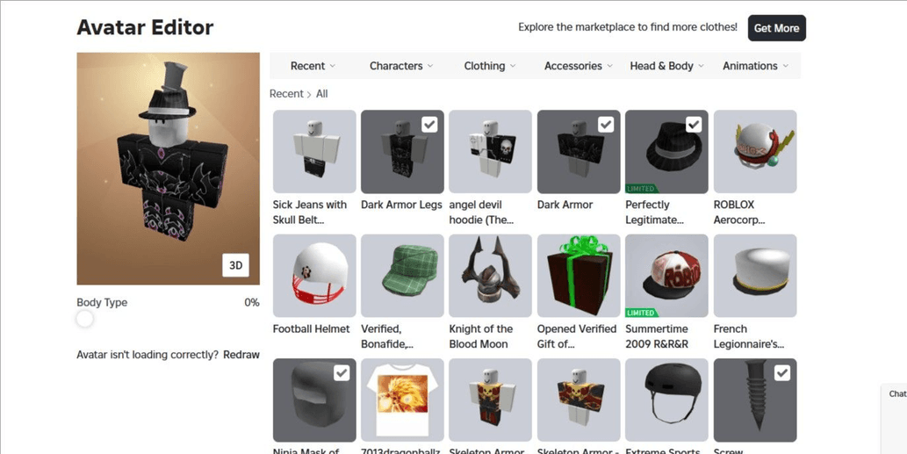Open the Head & Body dropdown menu

667,66
